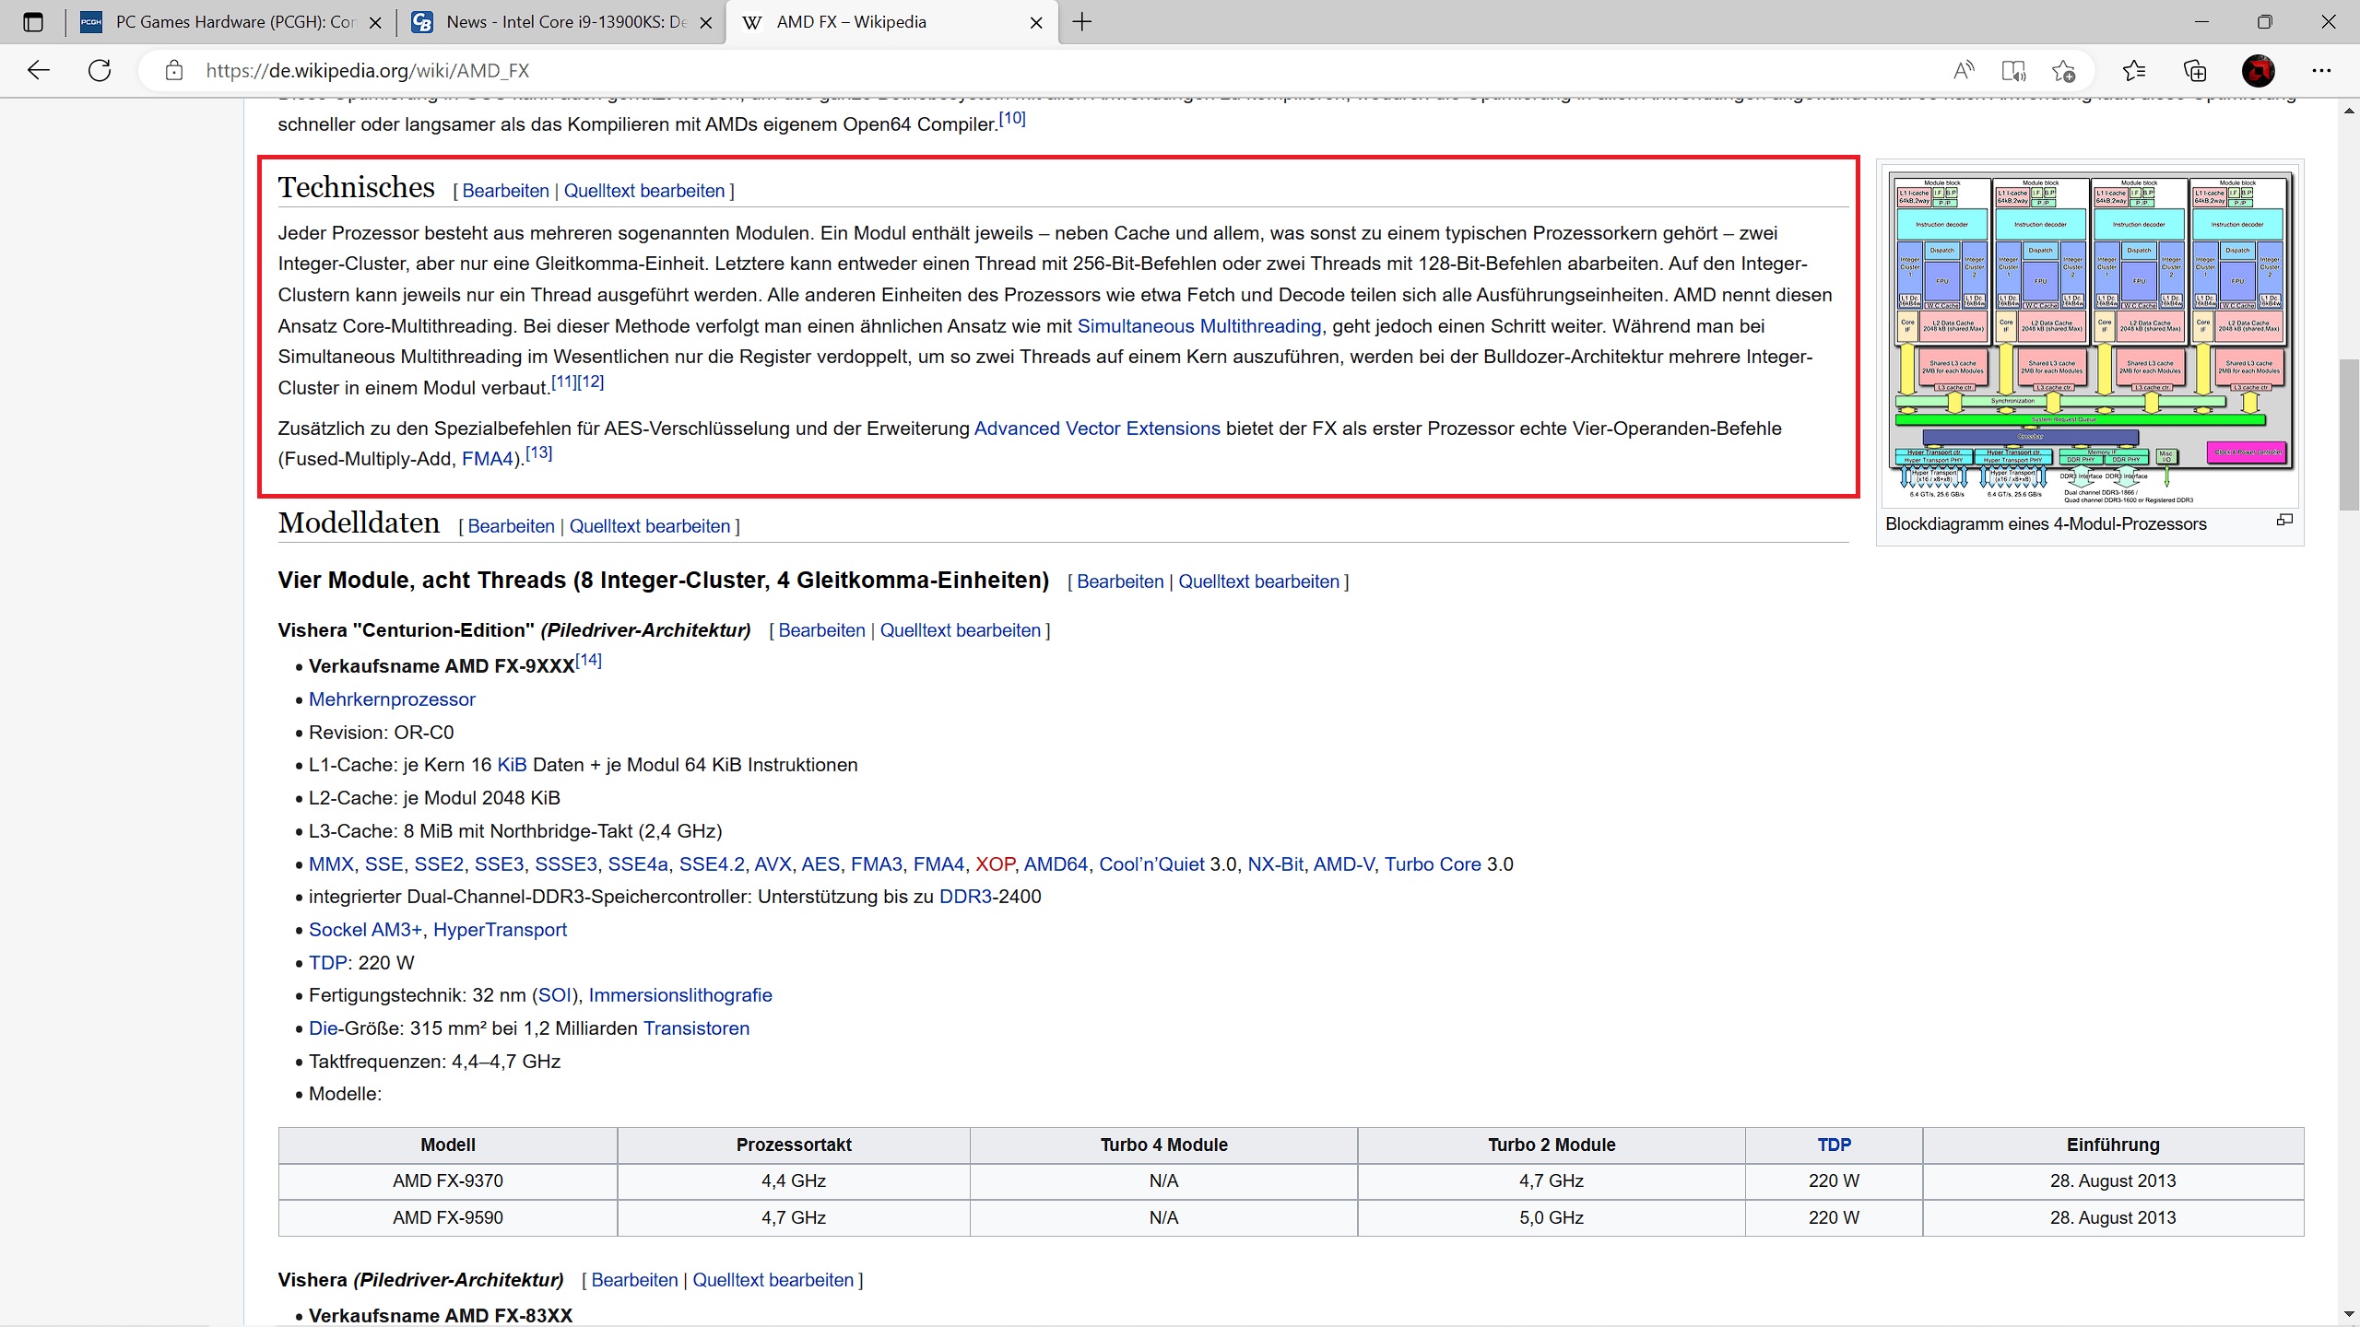Reload the Wikipedia page

[100, 70]
